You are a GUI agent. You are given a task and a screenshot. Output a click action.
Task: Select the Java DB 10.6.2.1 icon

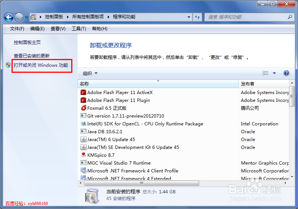(x=83, y=131)
